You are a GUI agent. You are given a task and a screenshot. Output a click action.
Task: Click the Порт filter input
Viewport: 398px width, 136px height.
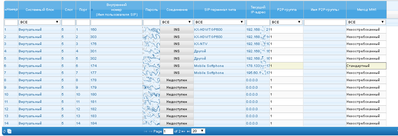(x=83, y=23)
